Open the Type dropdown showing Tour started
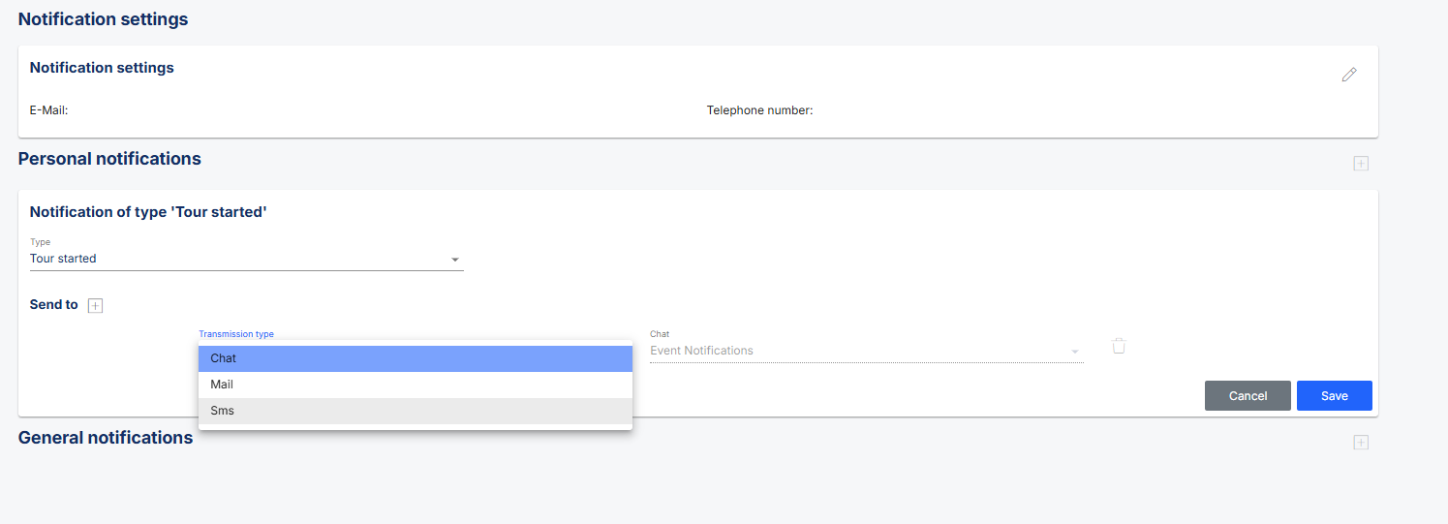This screenshot has width=1448, height=524. pos(247,259)
